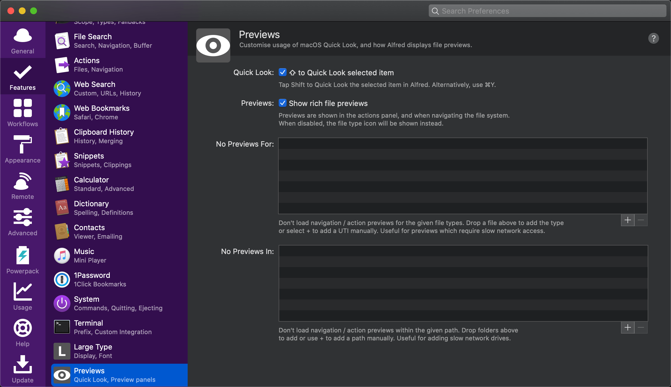Switch to the Workflows tab
This screenshot has height=387, width=671.
tap(23, 113)
